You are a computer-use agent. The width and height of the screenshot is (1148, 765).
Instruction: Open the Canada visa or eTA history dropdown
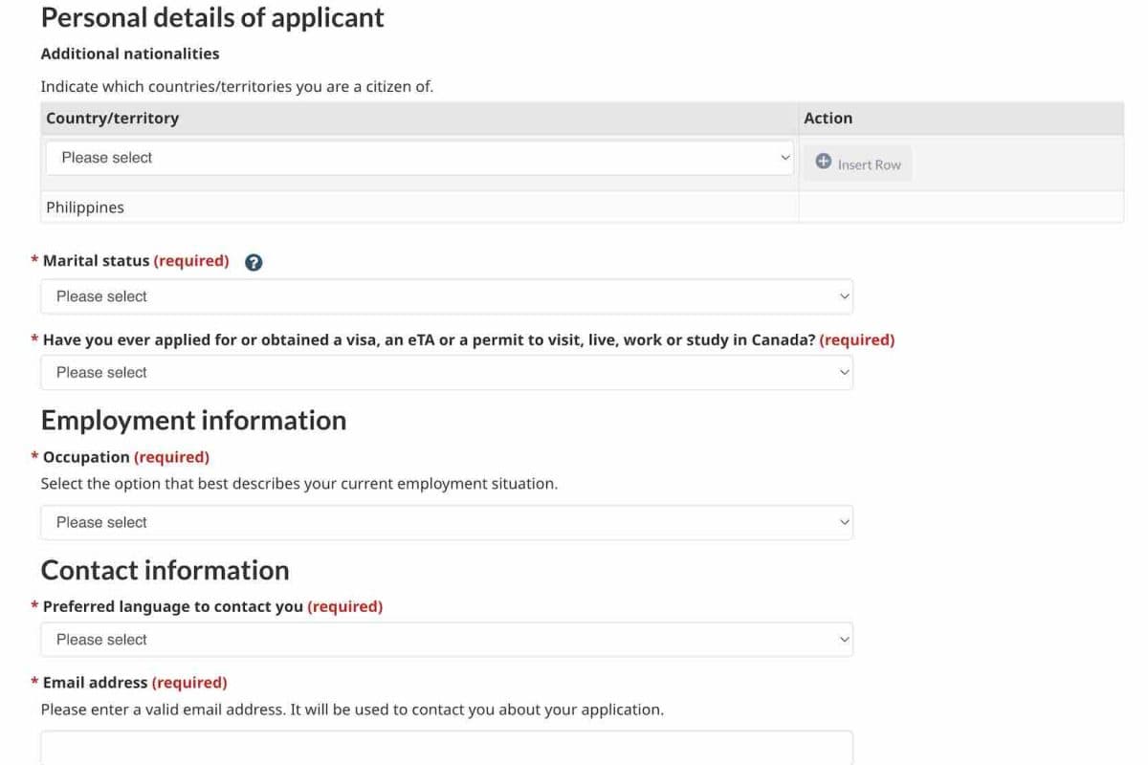tap(446, 373)
